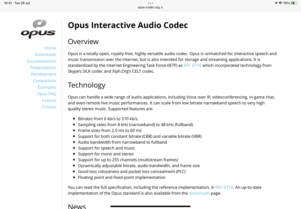Click the 'Dynamically adjustable bitrate' bullet
This screenshot has height=209, width=301.
[139, 166]
